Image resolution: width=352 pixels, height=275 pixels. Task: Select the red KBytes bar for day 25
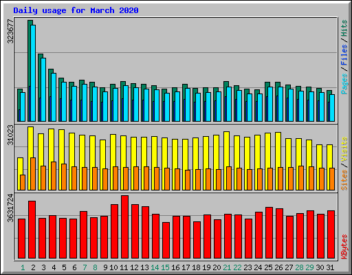pyautogui.click(x=269, y=233)
